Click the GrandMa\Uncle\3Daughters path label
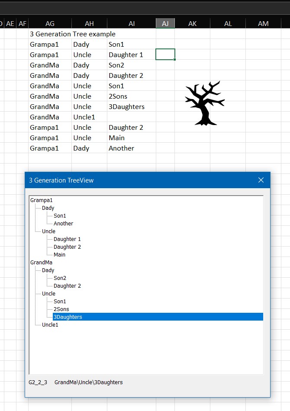The image size is (290, 411). [88, 382]
